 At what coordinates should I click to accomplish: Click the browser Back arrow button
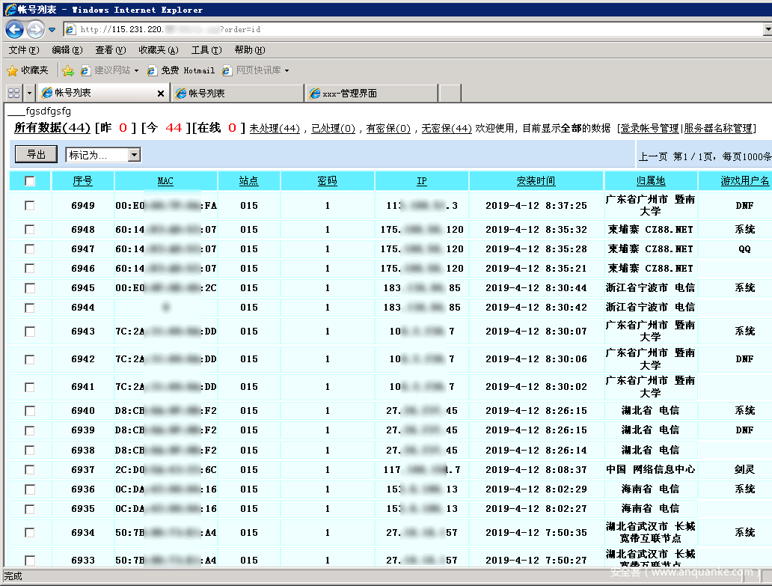tap(14, 30)
